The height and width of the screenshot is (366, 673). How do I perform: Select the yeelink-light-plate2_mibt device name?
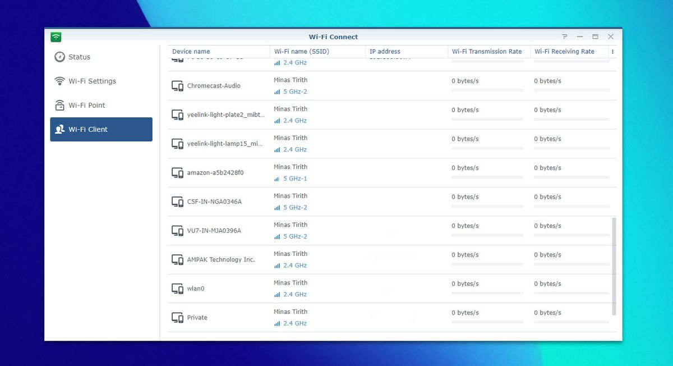(x=226, y=115)
